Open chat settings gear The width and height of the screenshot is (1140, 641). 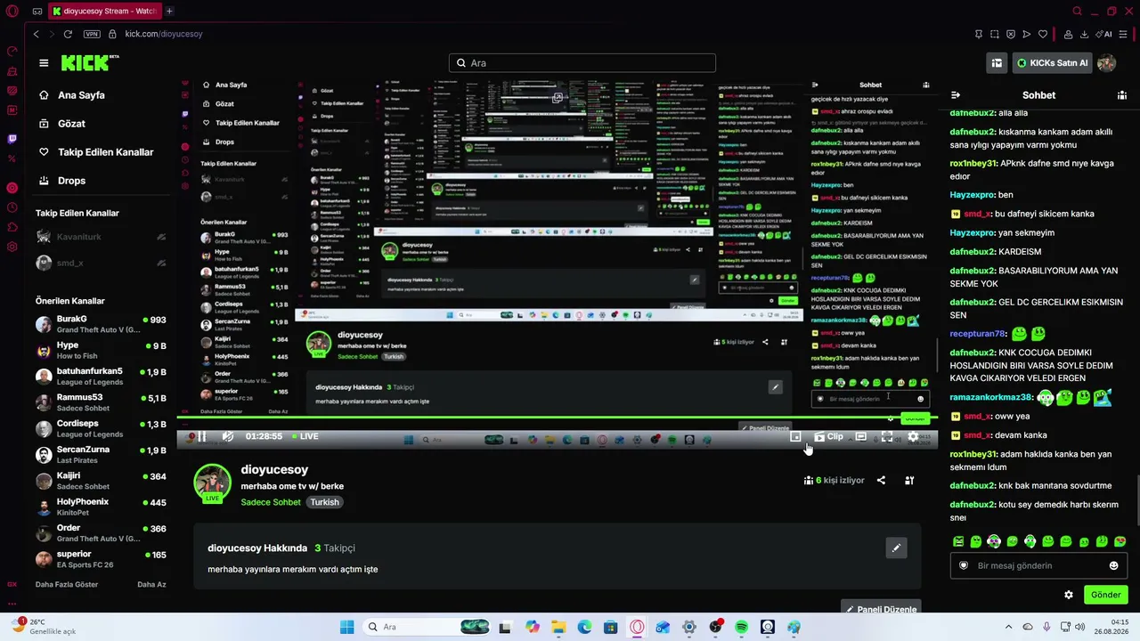[1069, 595]
